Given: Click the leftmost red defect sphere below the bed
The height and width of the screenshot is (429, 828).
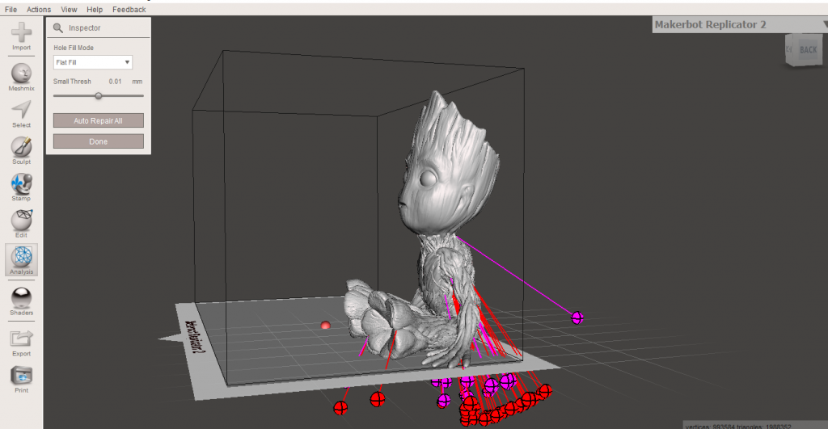Looking at the screenshot, I should pyautogui.click(x=340, y=408).
